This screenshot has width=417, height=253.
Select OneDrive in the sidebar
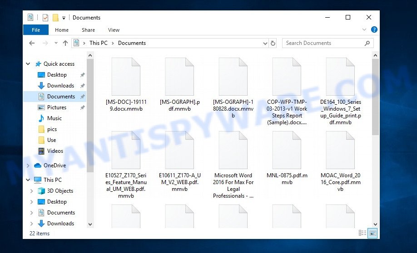point(55,165)
